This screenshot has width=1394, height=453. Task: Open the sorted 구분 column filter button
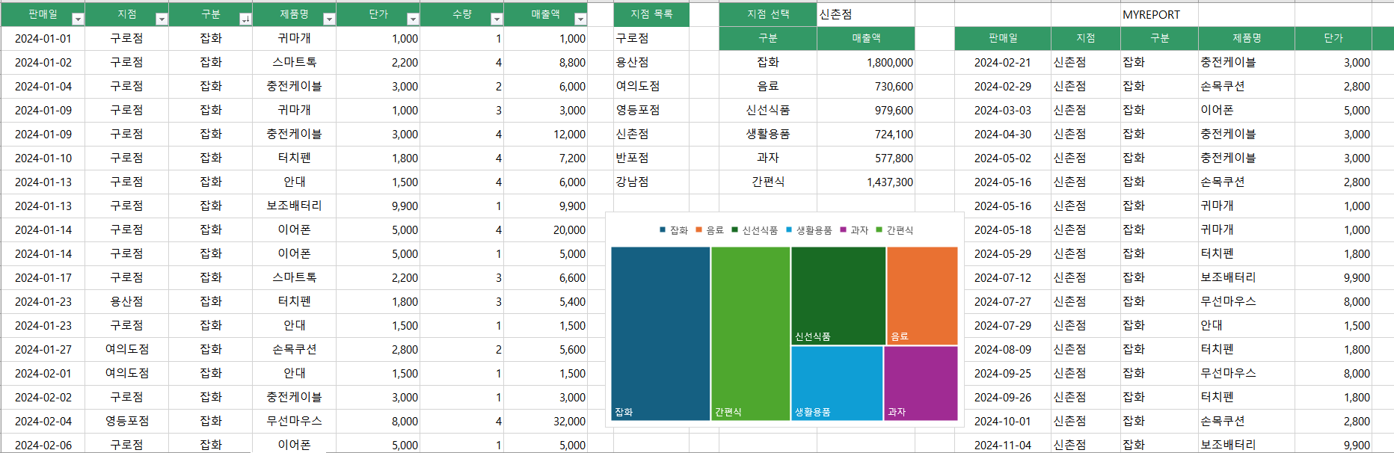[245, 19]
